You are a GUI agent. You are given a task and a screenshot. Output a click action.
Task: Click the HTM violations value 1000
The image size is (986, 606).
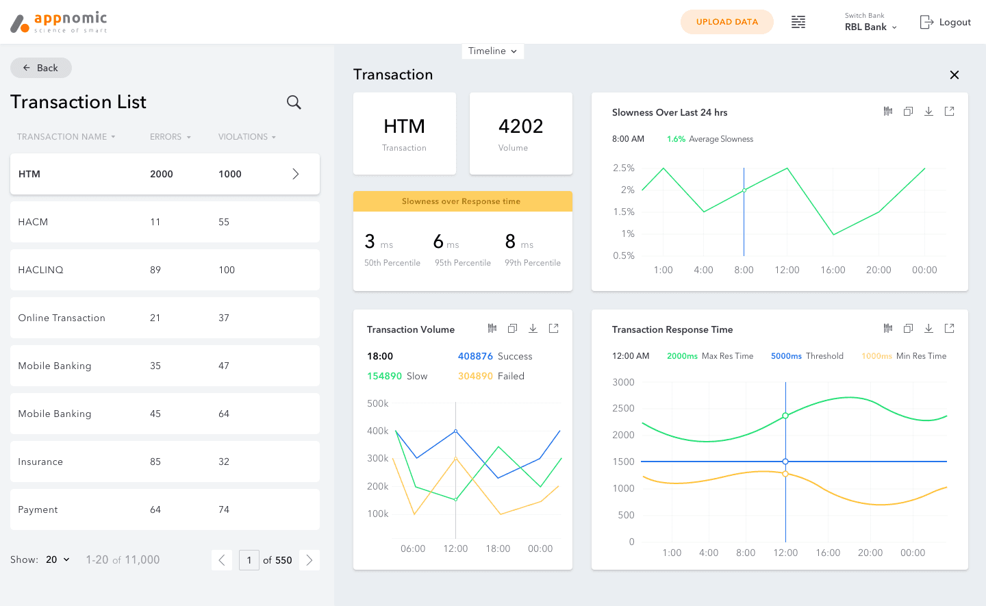(x=230, y=174)
